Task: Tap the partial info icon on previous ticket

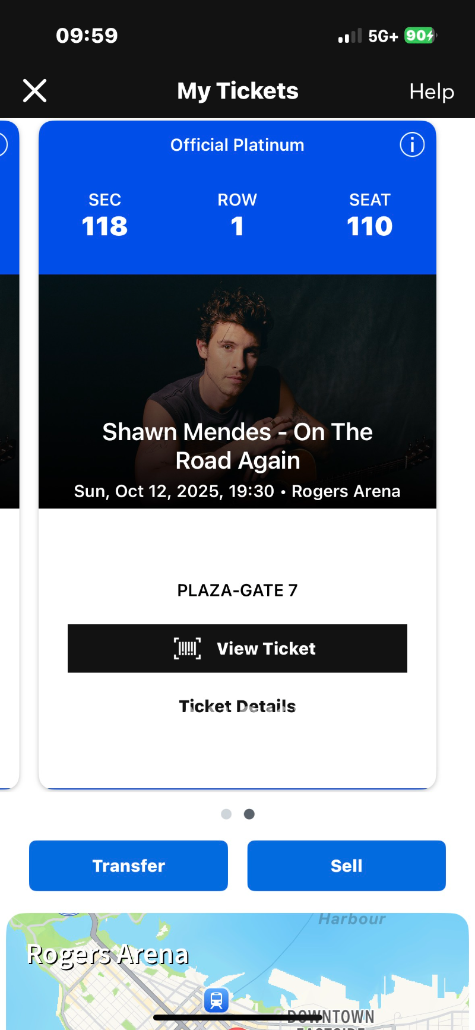Action: click(x=2, y=144)
